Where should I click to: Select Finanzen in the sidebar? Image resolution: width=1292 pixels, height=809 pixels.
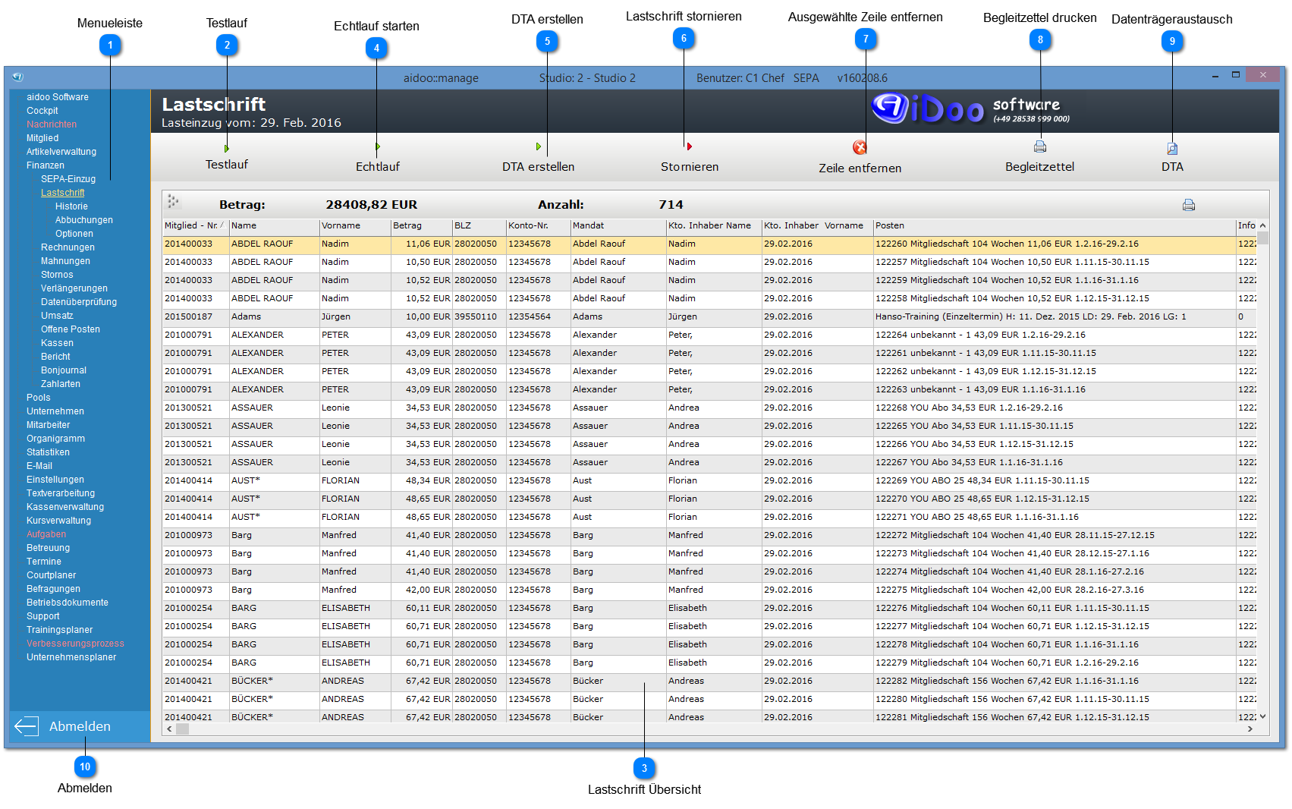point(46,165)
